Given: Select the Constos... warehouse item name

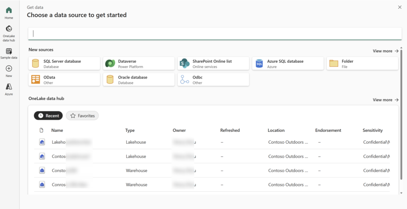Looking at the screenshot, I should [x=65, y=170].
